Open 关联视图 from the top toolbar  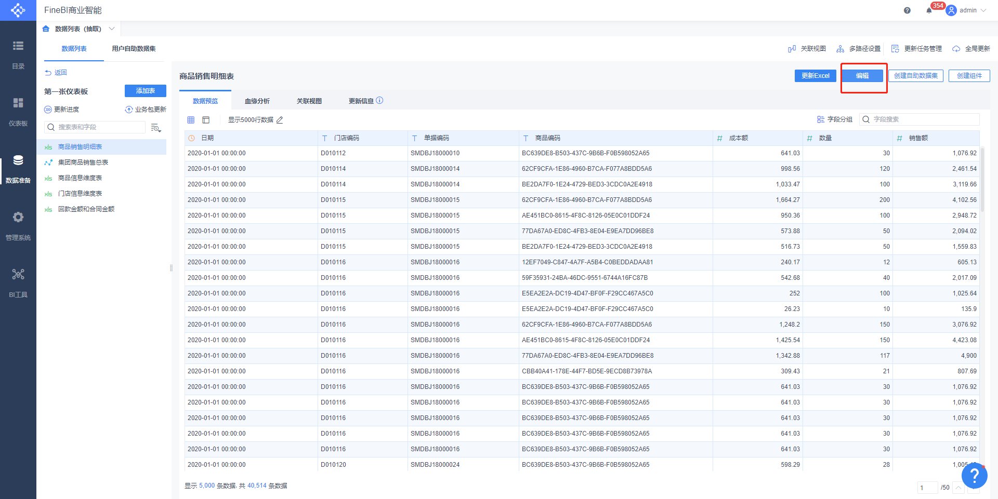tap(807, 49)
